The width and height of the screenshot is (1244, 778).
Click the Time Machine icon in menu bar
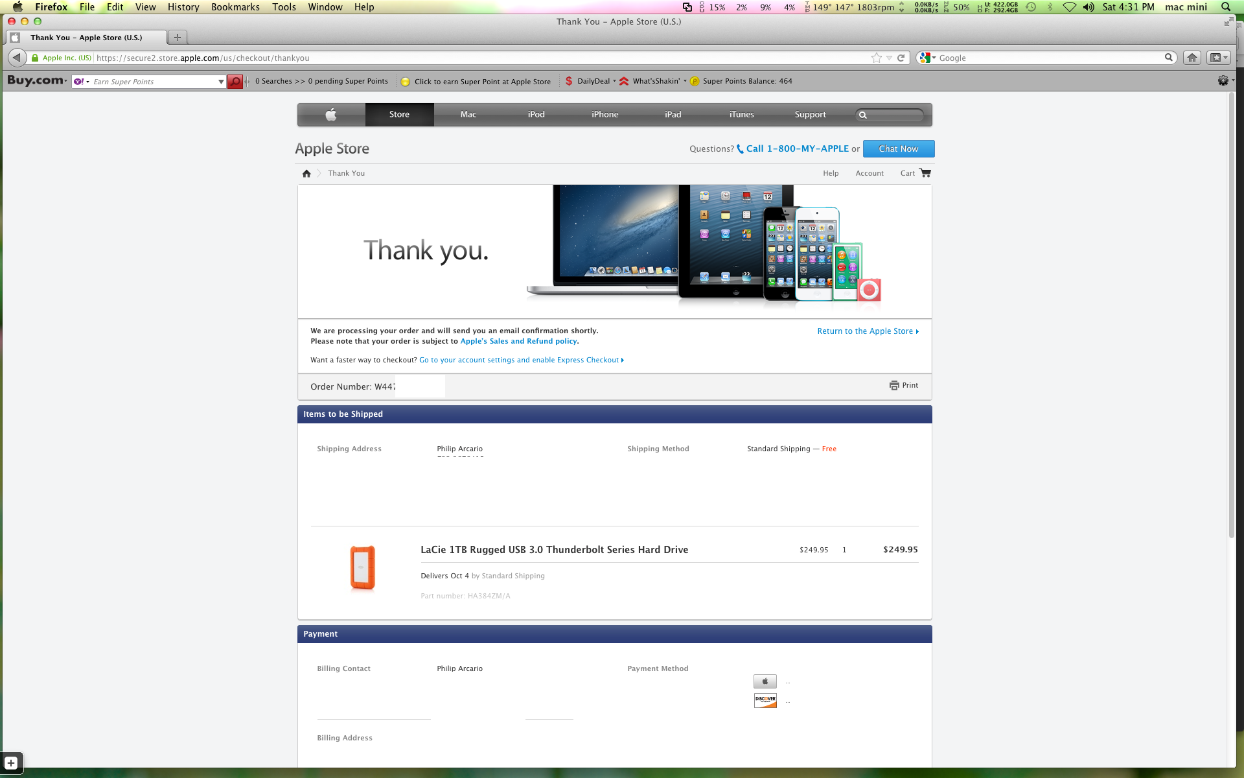click(x=1031, y=6)
